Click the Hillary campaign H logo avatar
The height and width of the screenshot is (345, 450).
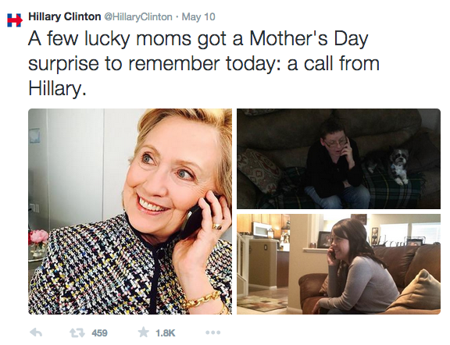tap(14, 20)
